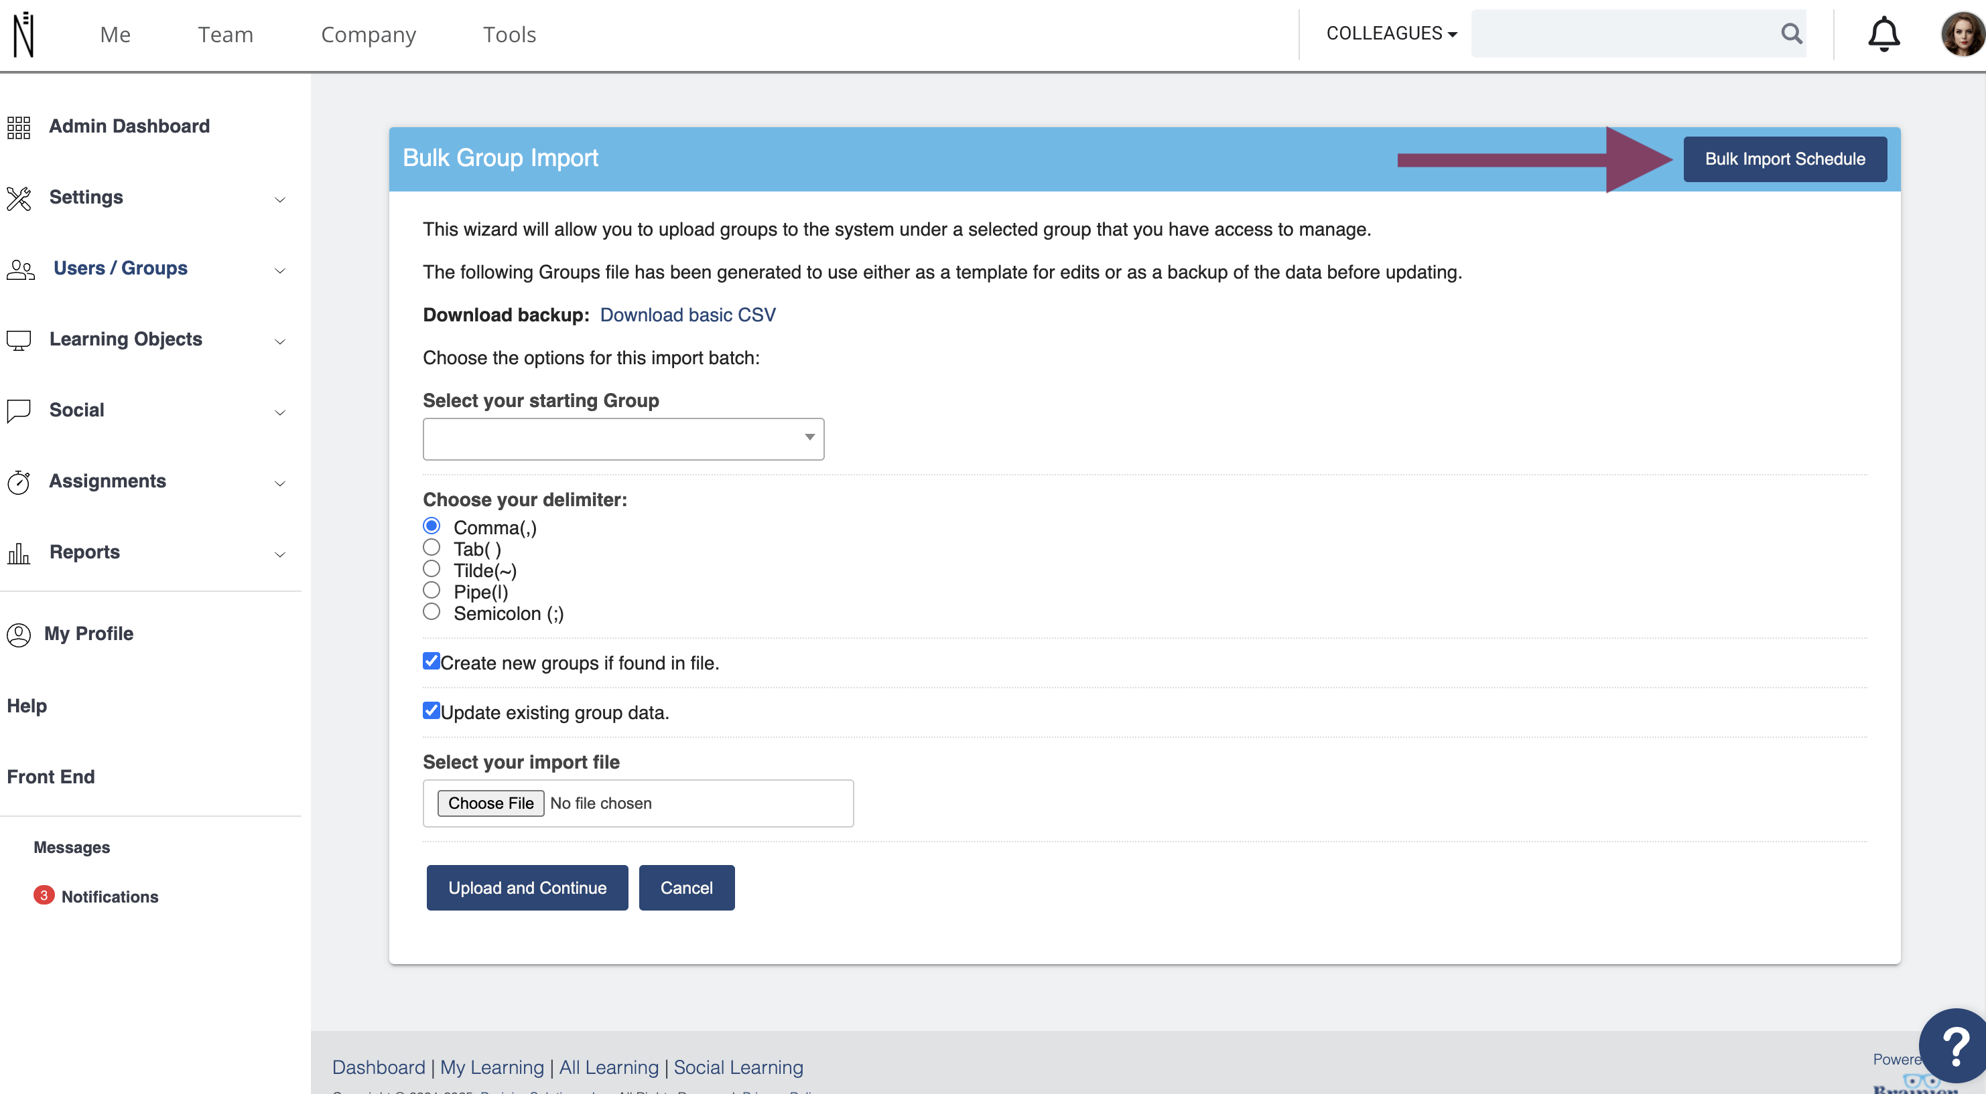
Task: Click the Assignments stopwatch icon
Action: [19, 482]
